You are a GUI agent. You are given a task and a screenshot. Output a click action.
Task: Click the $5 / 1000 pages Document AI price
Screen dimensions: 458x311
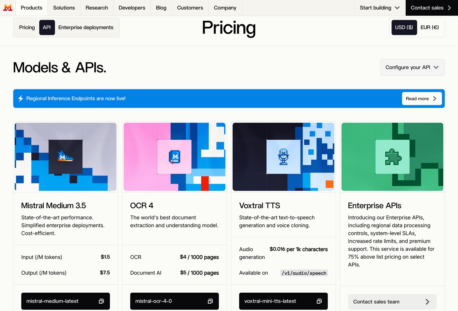click(199, 273)
